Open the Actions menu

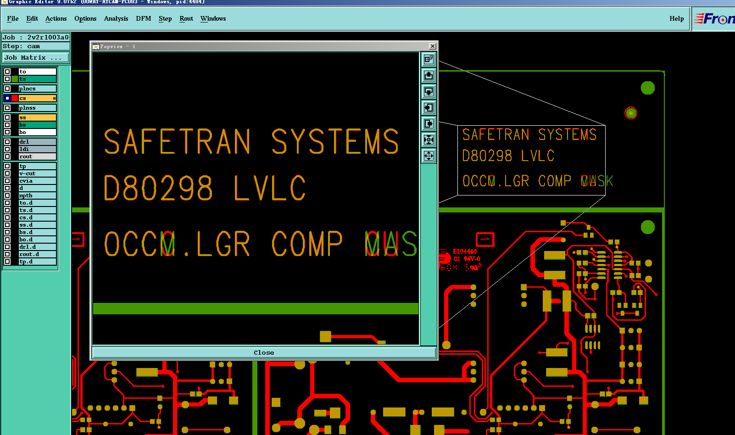pyautogui.click(x=56, y=18)
